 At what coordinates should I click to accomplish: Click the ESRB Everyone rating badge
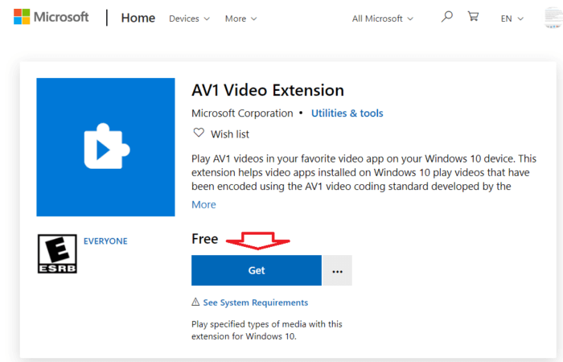tap(57, 253)
